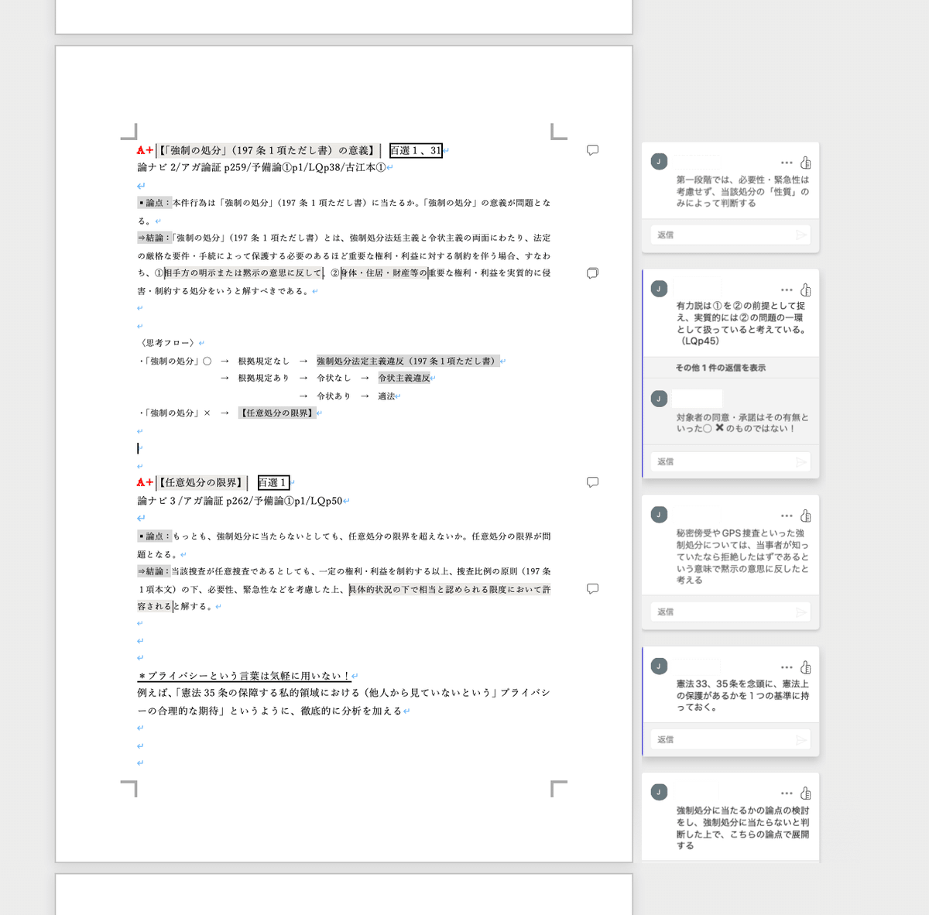Click reply field under 憲法33、35条 comment

tap(730, 740)
